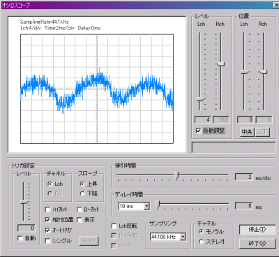Image resolution: width=279 pixels, height=257 pixels.
Task: Click the Rch level slider handle
Action: click(x=220, y=64)
